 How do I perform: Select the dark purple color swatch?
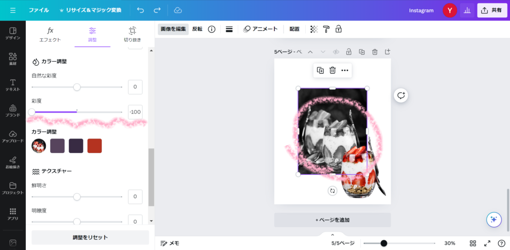(76, 145)
